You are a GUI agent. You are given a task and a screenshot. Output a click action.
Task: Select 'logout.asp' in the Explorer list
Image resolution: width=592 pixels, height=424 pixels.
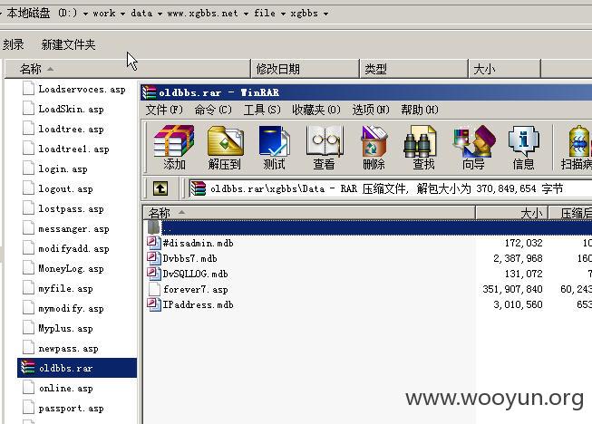coord(65,188)
